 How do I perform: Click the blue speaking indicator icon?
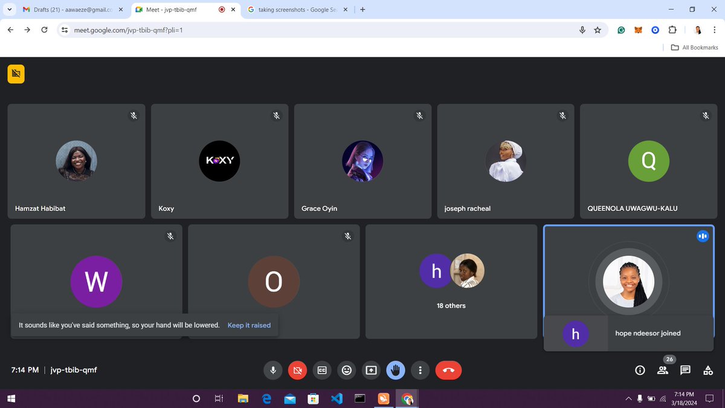pos(702,236)
